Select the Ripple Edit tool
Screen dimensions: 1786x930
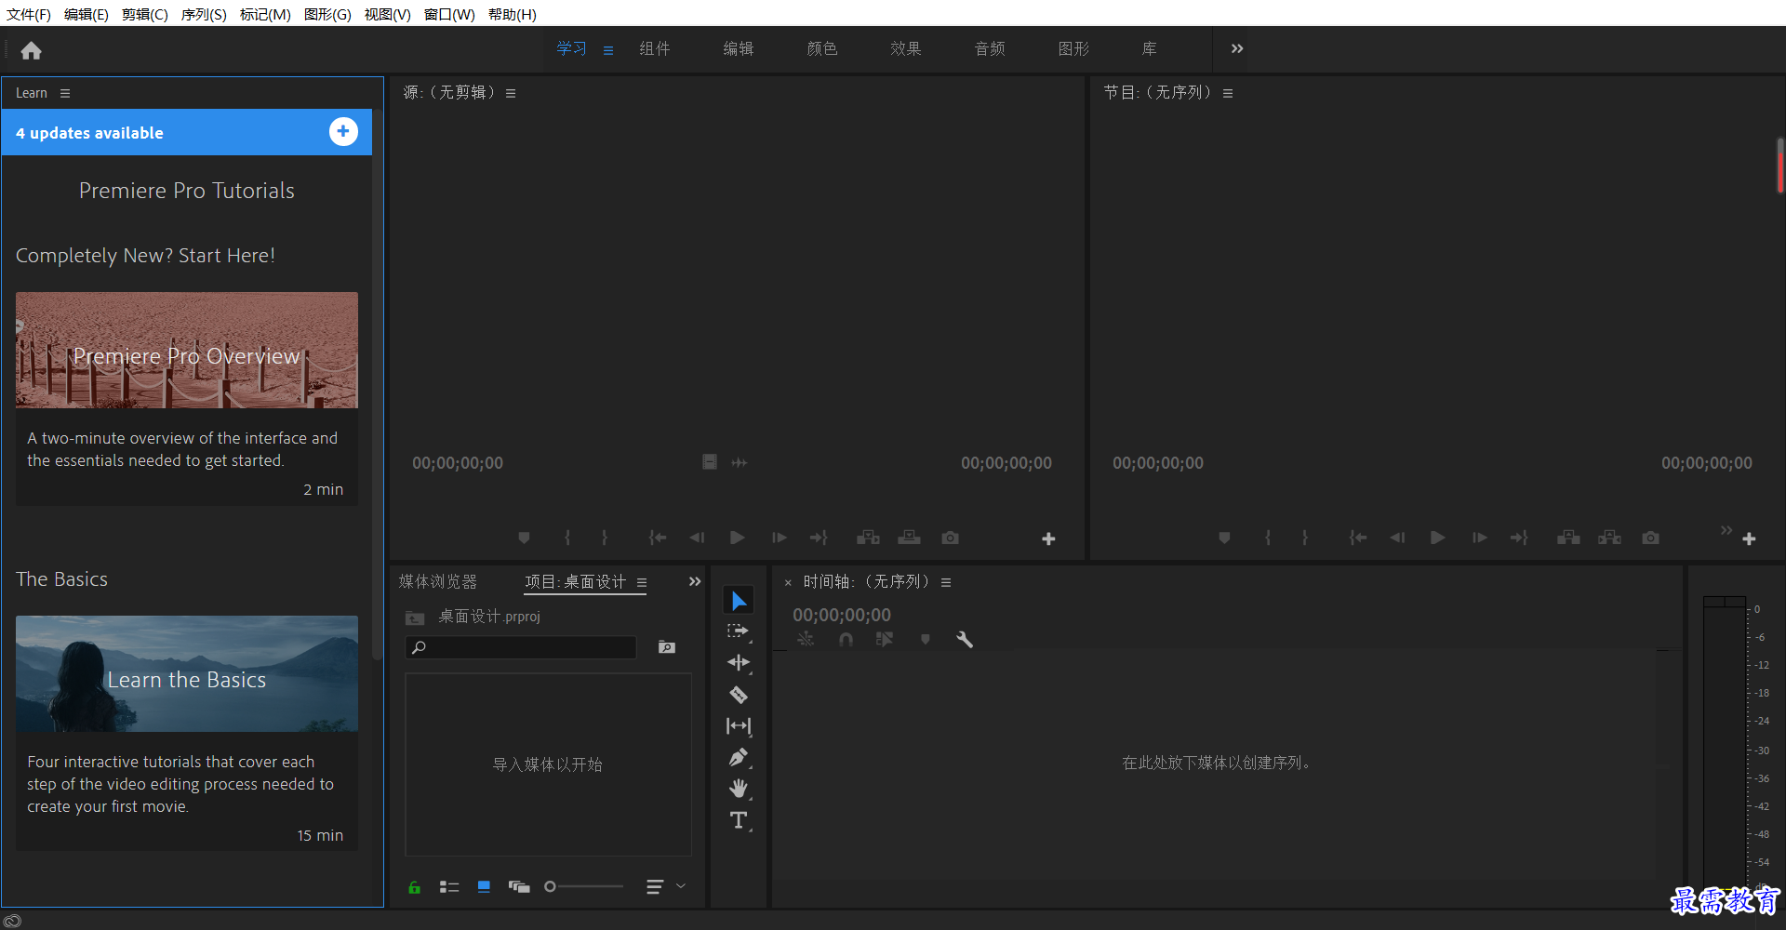pos(739,663)
